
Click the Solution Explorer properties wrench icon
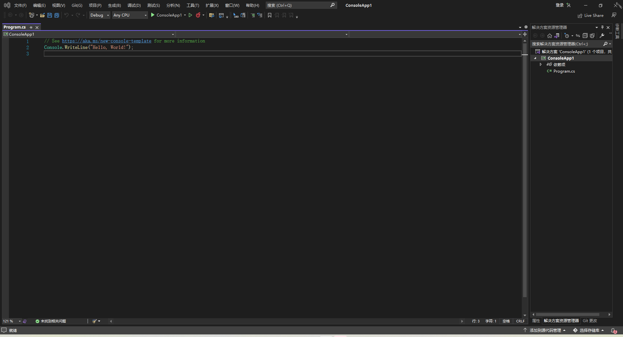(602, 36)
